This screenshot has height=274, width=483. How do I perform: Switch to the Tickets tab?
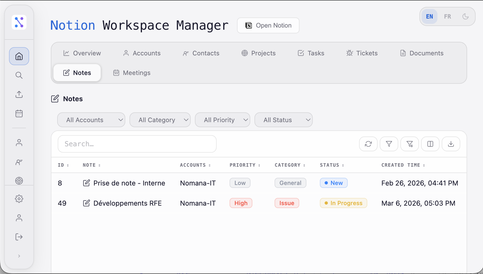coord(362,53)
